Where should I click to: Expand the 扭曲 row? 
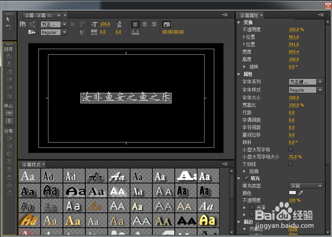coord(244,171)
